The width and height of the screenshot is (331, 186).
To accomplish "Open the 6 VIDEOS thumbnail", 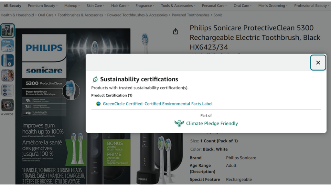I will click(7, 105).
